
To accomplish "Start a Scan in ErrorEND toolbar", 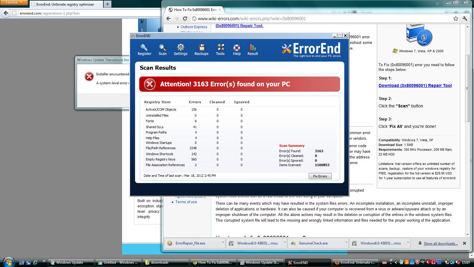I will pyautogui.click(x=162, y=50).
